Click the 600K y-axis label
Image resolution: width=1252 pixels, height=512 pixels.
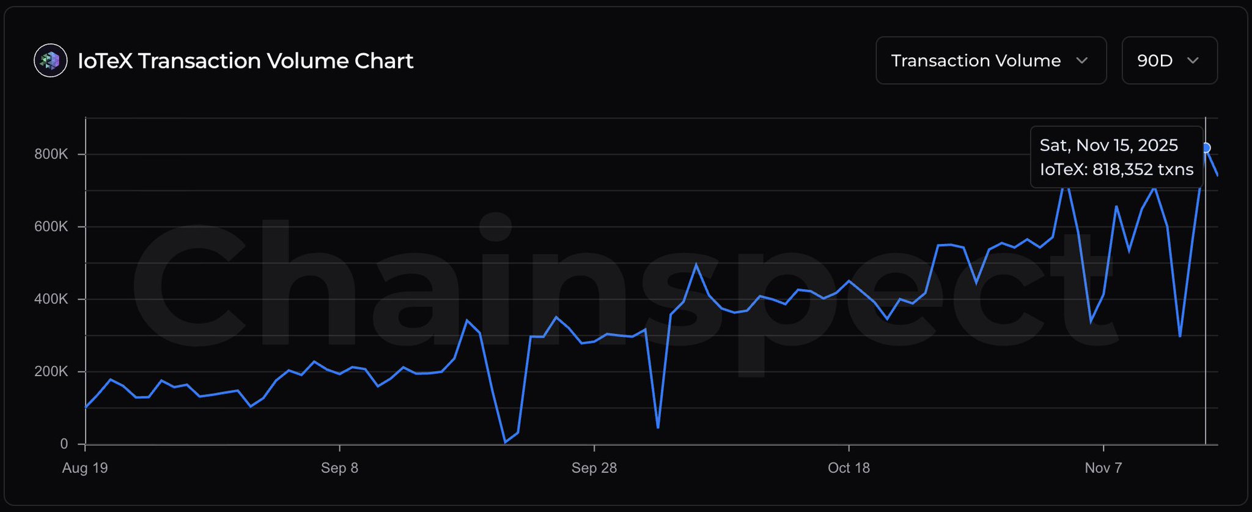pos(51,227)
